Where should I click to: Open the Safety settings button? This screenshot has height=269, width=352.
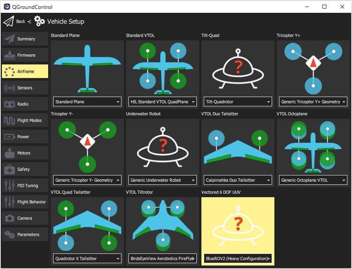(x=25, y=169)
